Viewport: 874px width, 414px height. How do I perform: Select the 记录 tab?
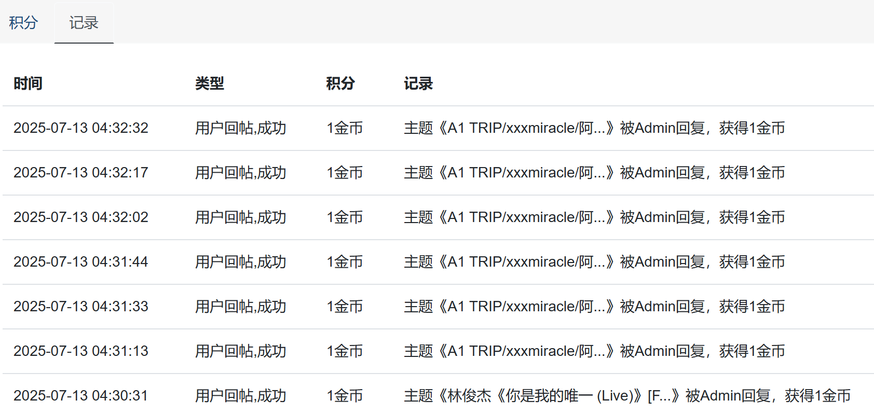84,22
